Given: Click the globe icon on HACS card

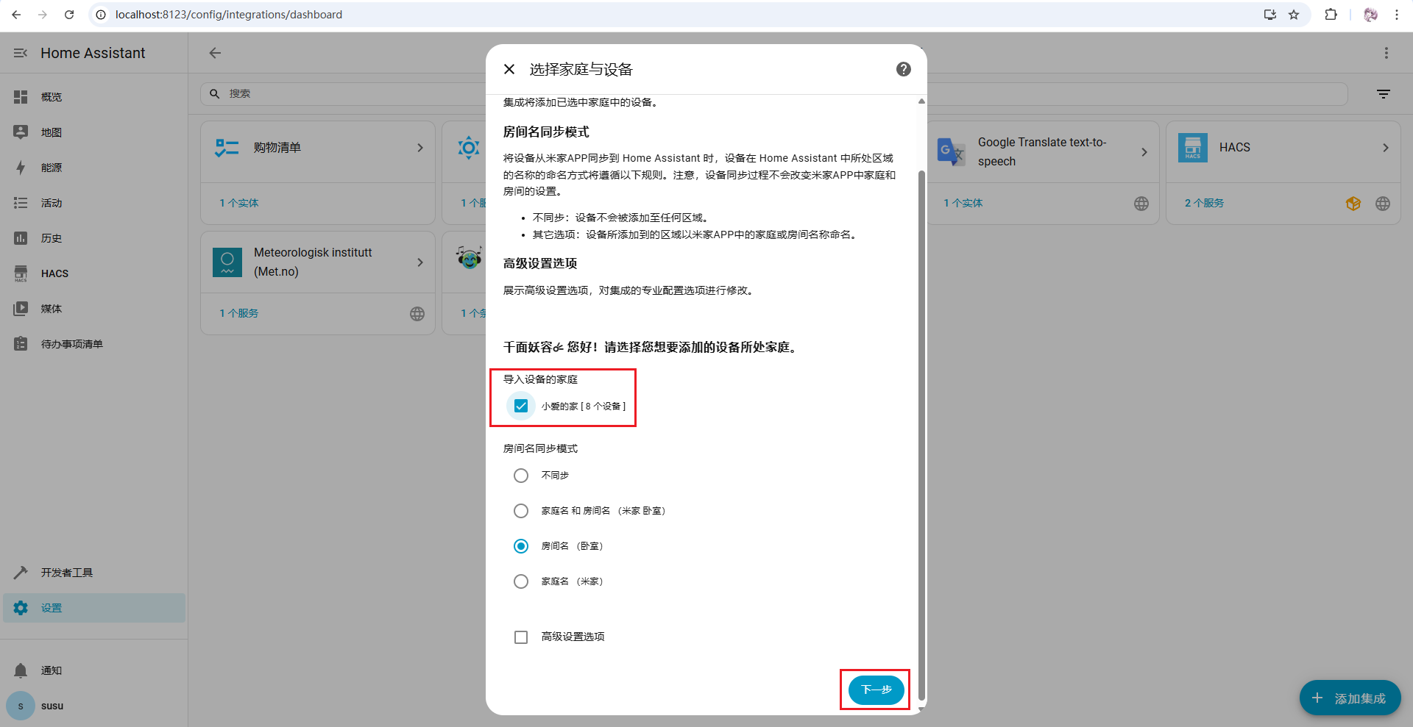Looking at the screenshot, I should (1383, 204).
